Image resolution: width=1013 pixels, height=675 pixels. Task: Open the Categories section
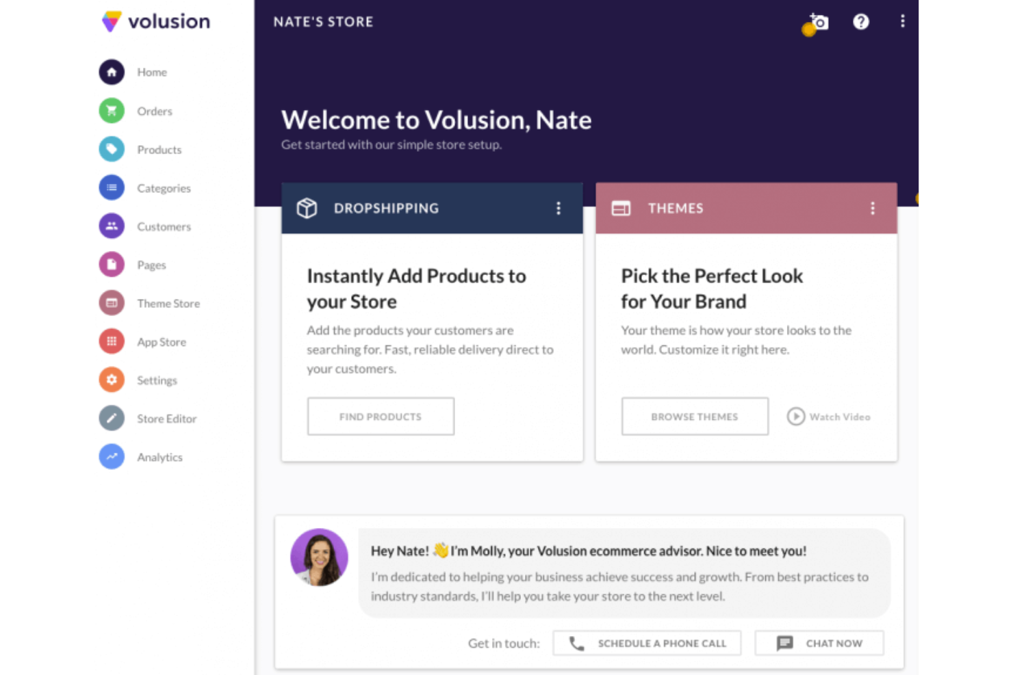[x=163, y=187]
